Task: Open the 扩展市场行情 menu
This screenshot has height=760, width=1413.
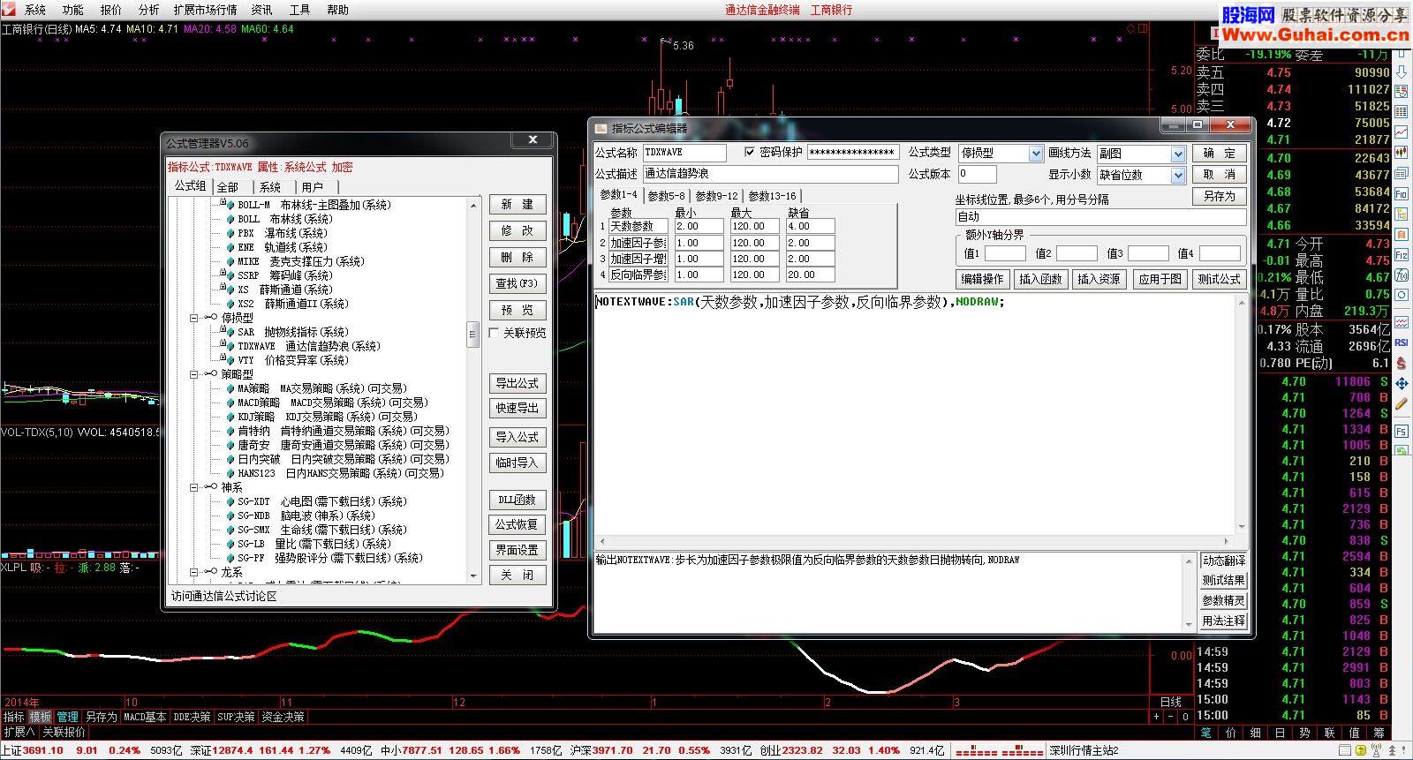Action: (205, 10)
